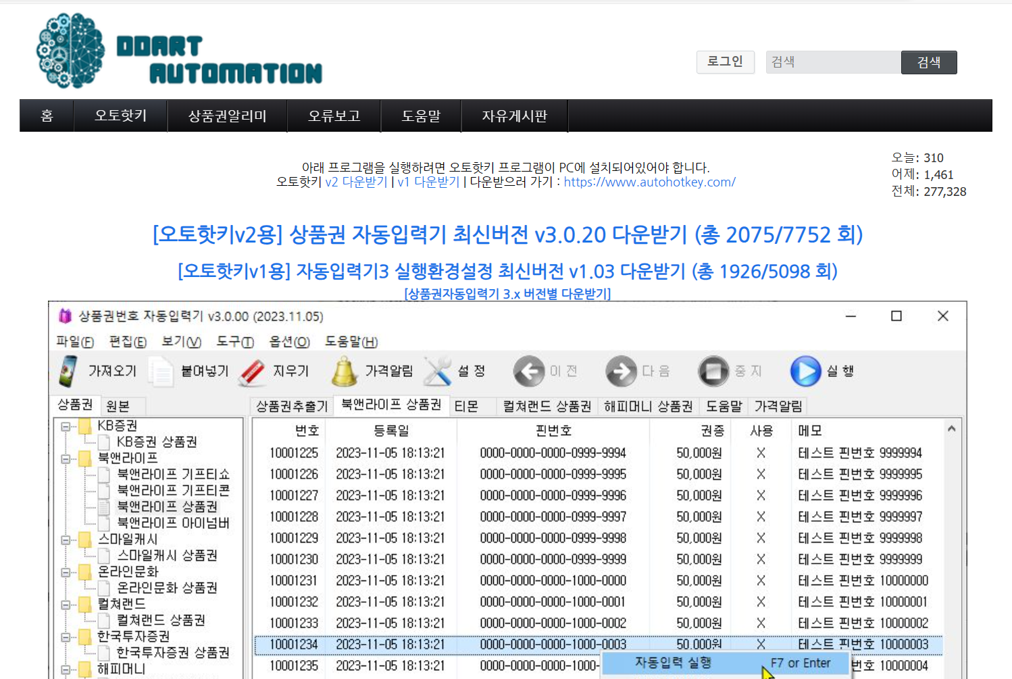
Task: Click the 이전 back arrow icon
Action: pos(529,371)
